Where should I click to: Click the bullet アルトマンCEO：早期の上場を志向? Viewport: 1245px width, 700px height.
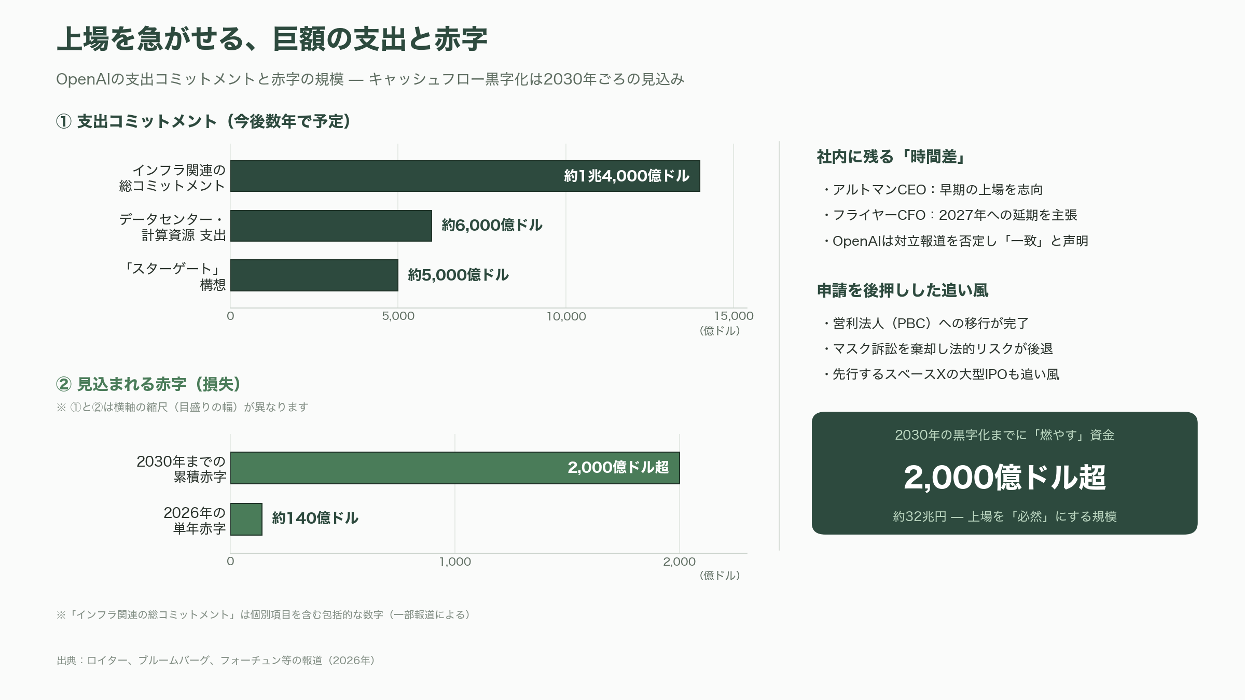pos(932,190)
